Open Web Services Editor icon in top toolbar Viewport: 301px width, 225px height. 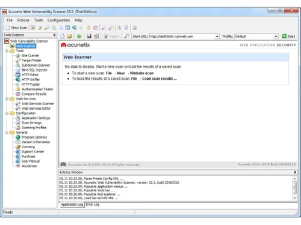point(111,28)
